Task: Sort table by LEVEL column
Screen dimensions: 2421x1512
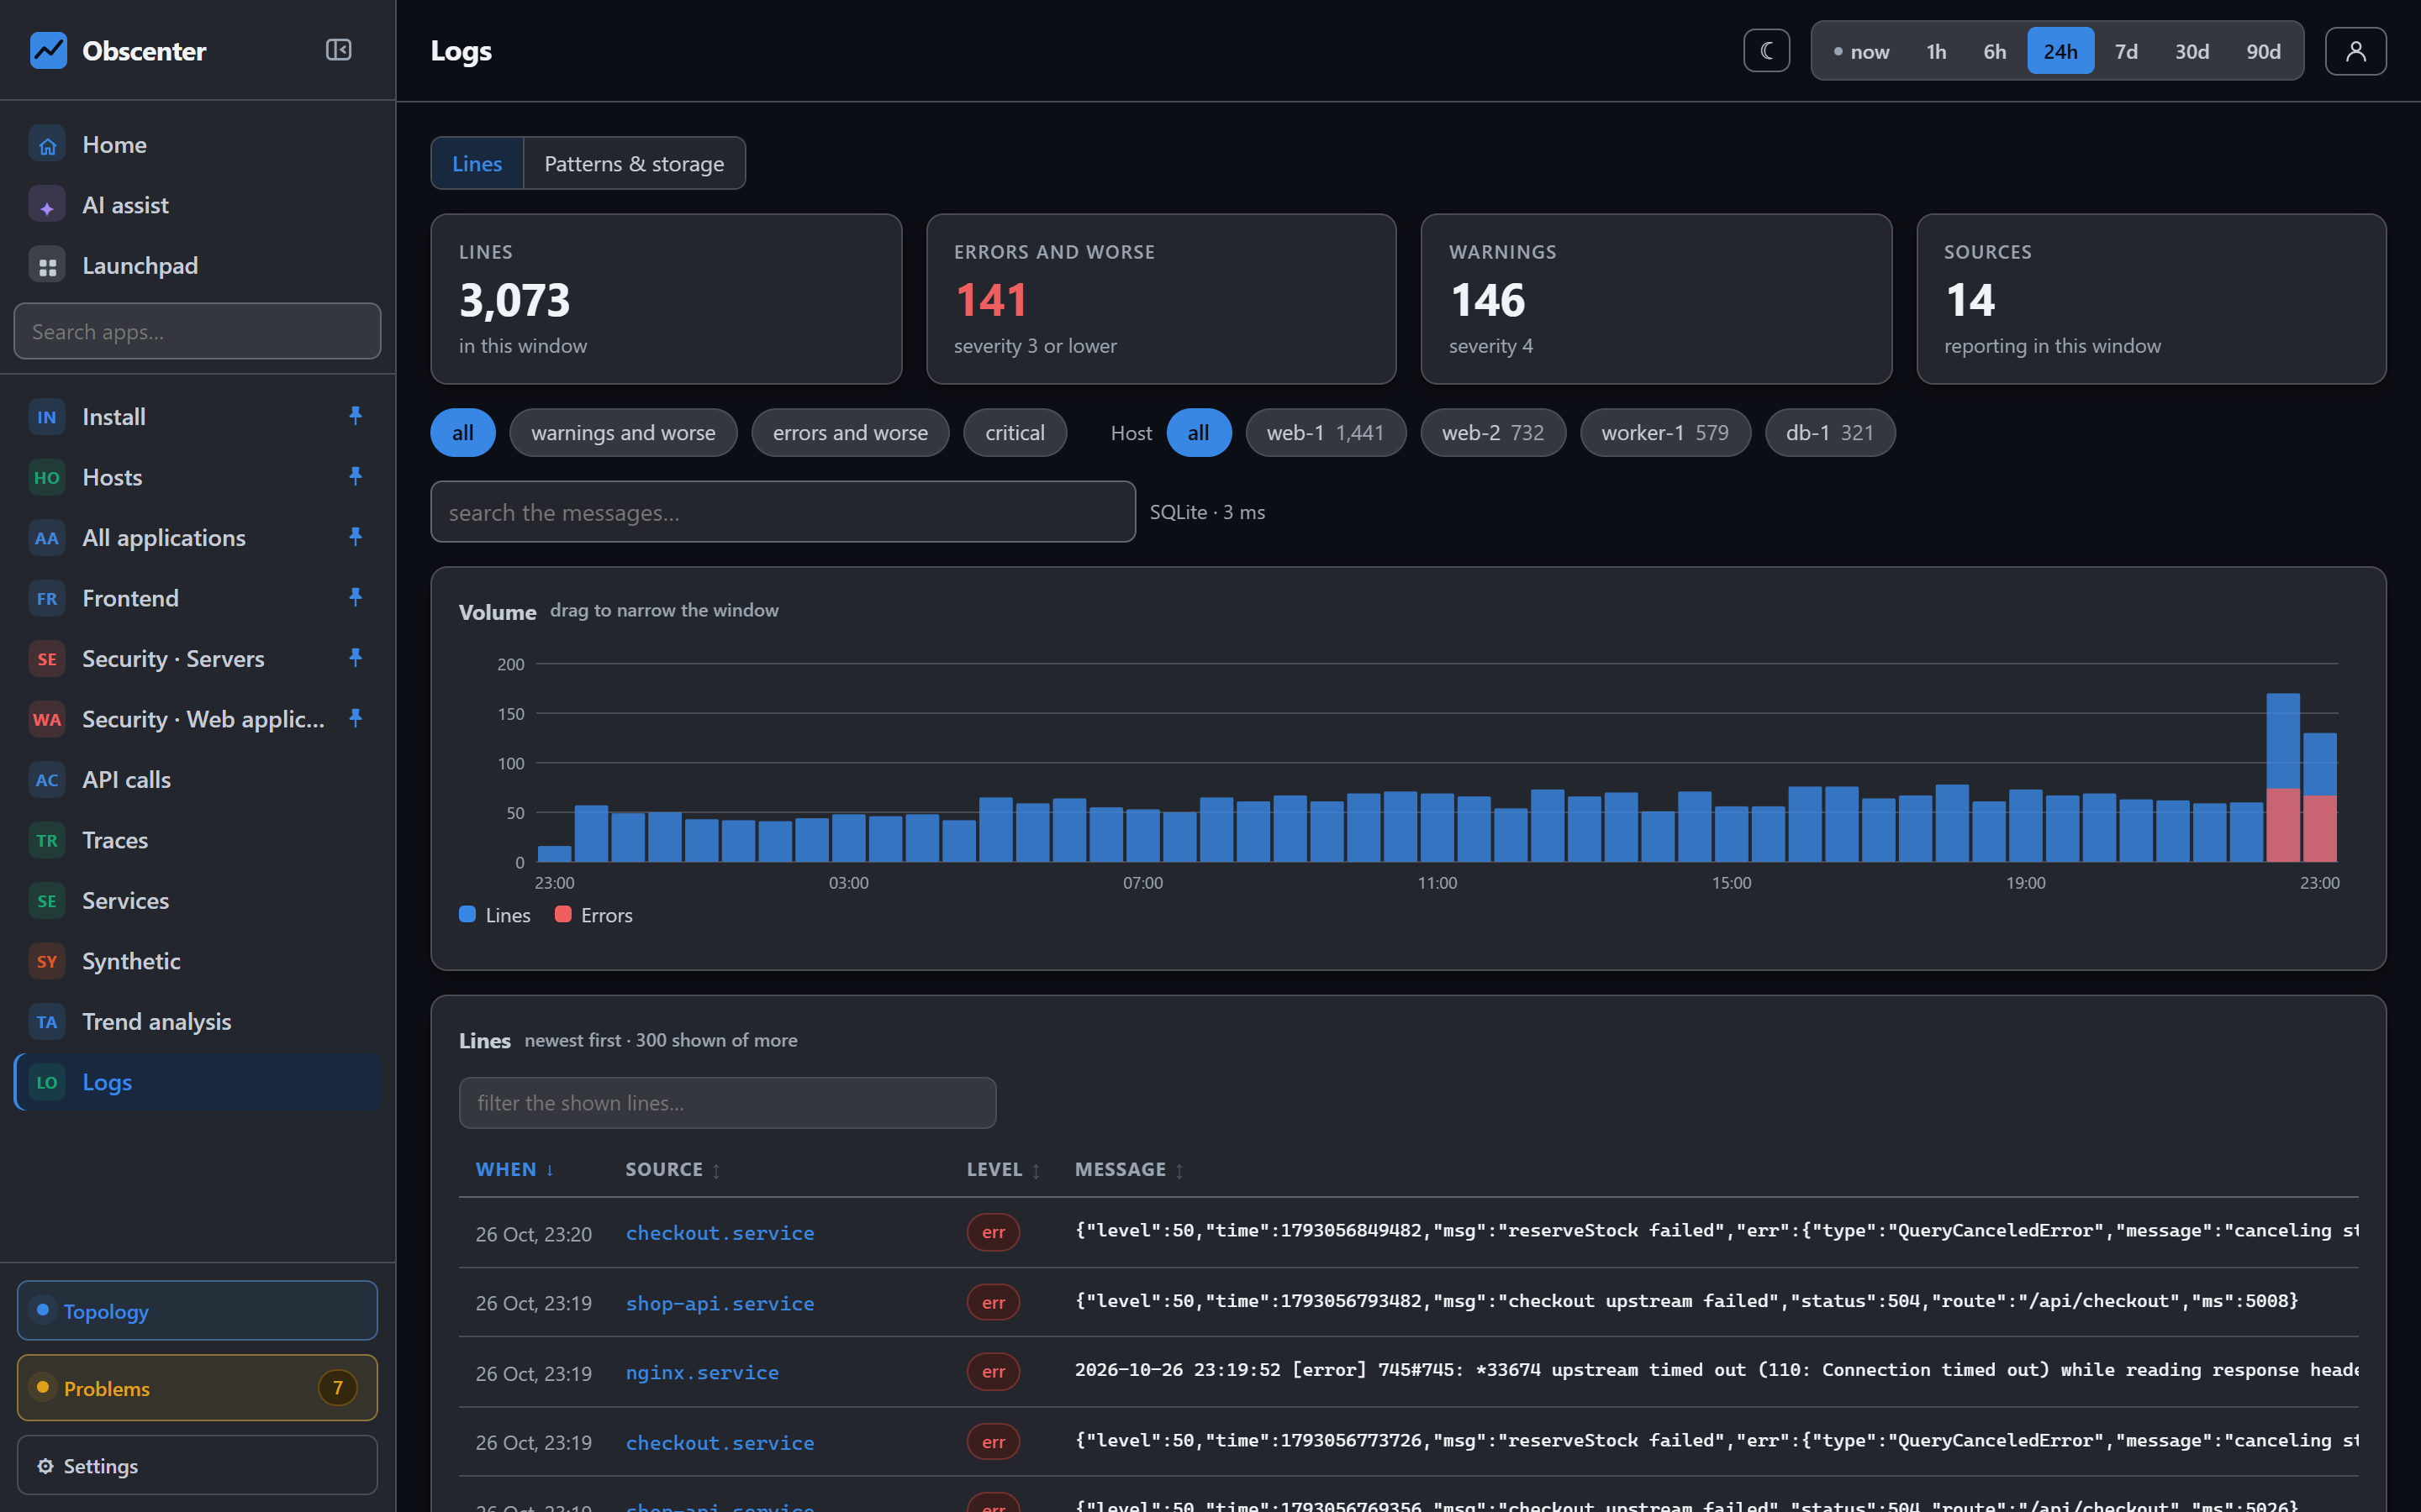Action: (x=1002, y=1169)
